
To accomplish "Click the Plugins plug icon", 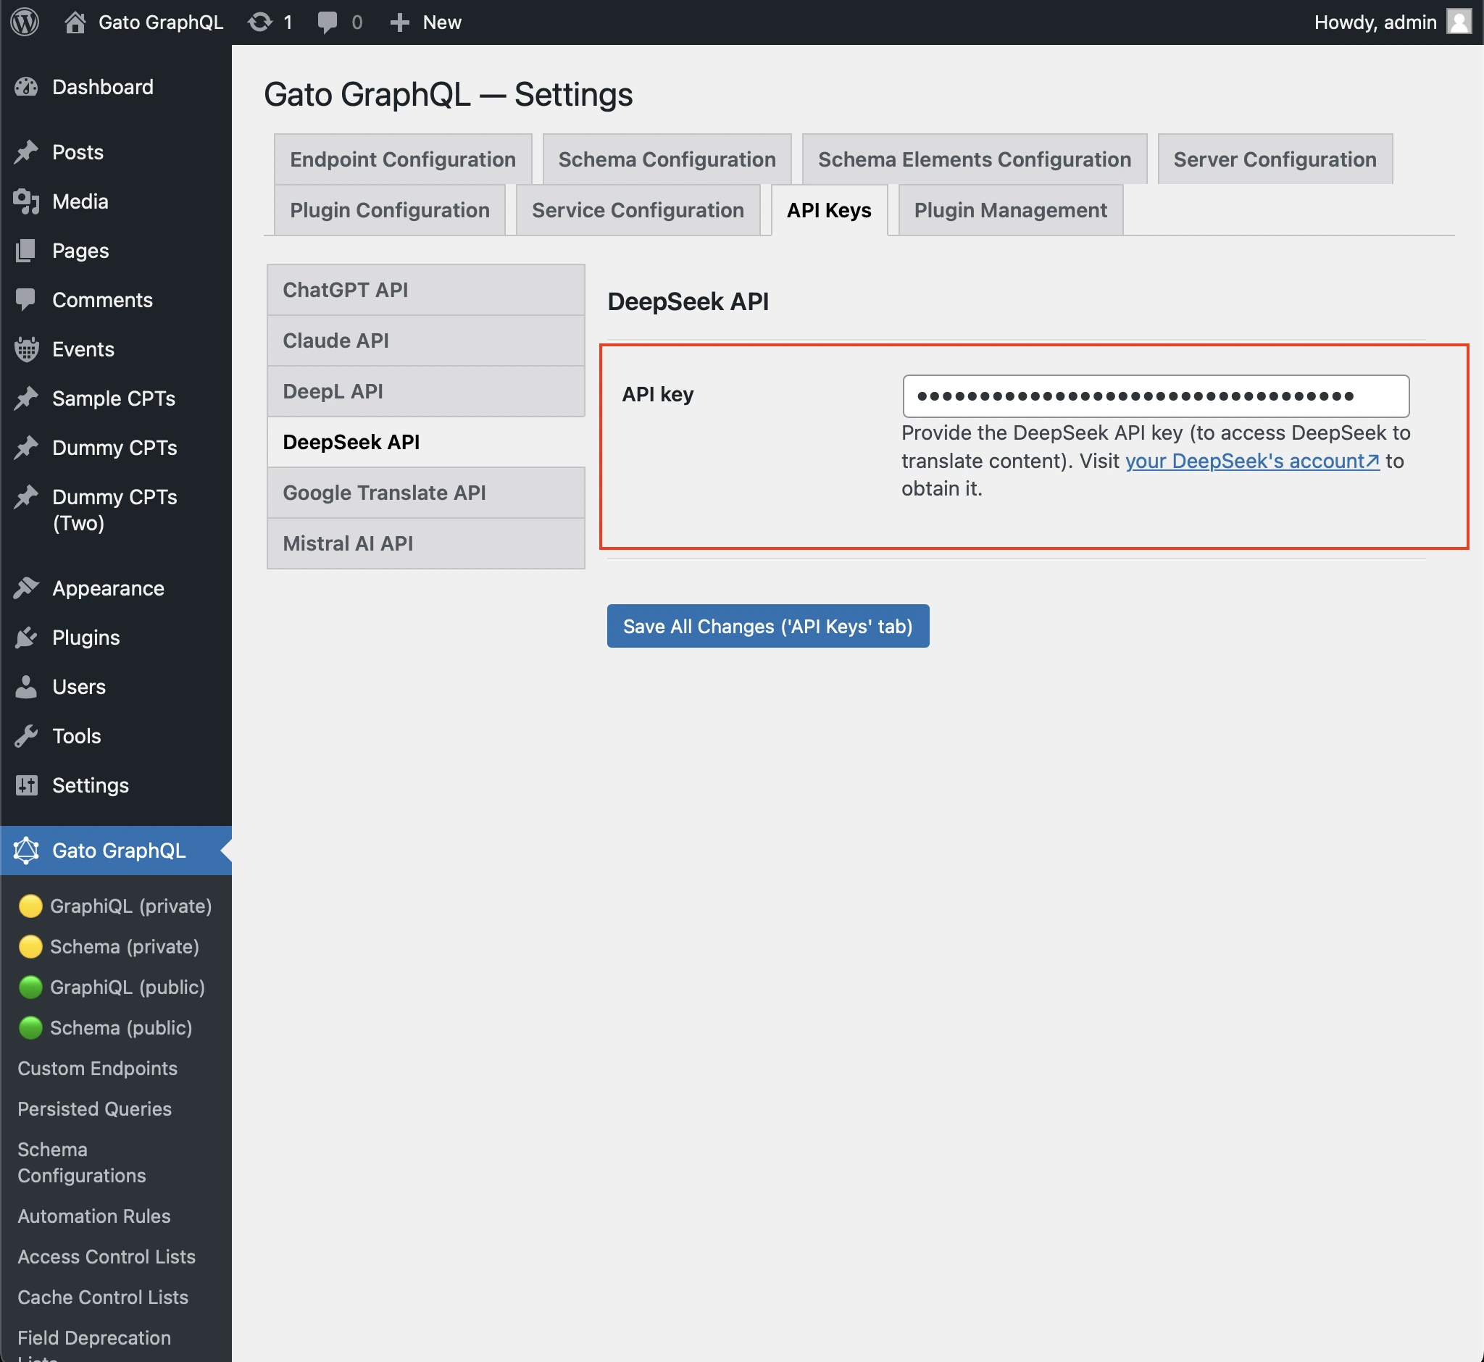I will (27, 638).
